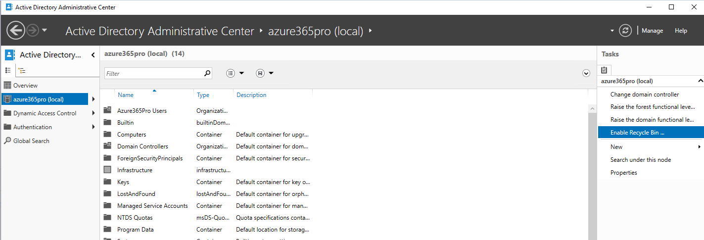The image size is (704, 240).
Task: Open dropdown arrow left of refresh icon
Action: pyautogui.click(x=612, y=31)
